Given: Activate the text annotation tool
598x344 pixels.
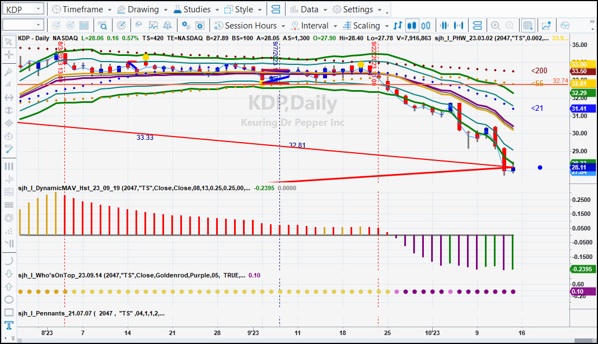Looking at the screenshot, I should (8, 325).
